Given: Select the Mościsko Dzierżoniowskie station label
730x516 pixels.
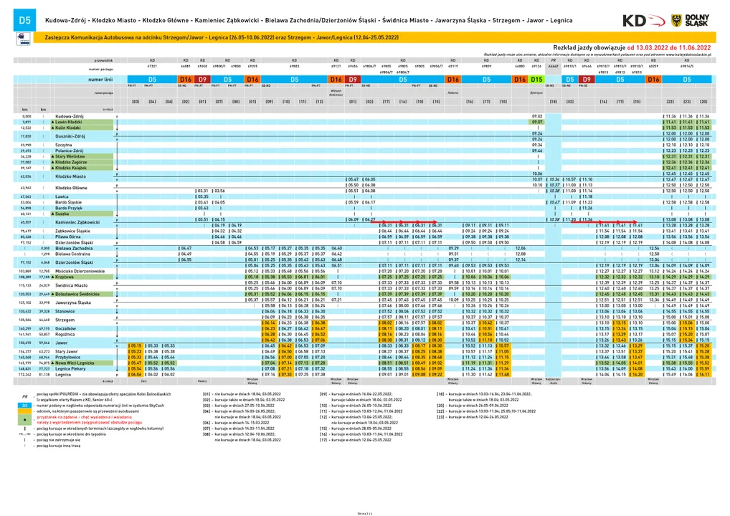Looking at the screenshot, I should pos(80,272).
